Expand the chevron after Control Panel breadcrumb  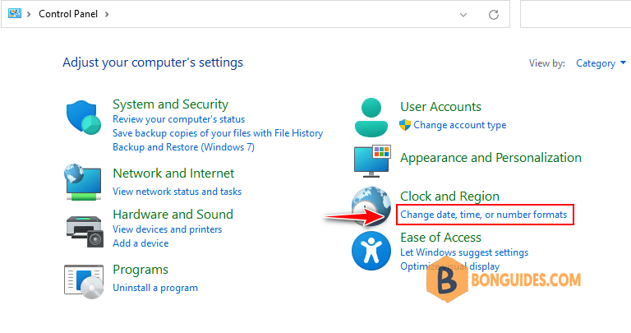tap(107, 14)
